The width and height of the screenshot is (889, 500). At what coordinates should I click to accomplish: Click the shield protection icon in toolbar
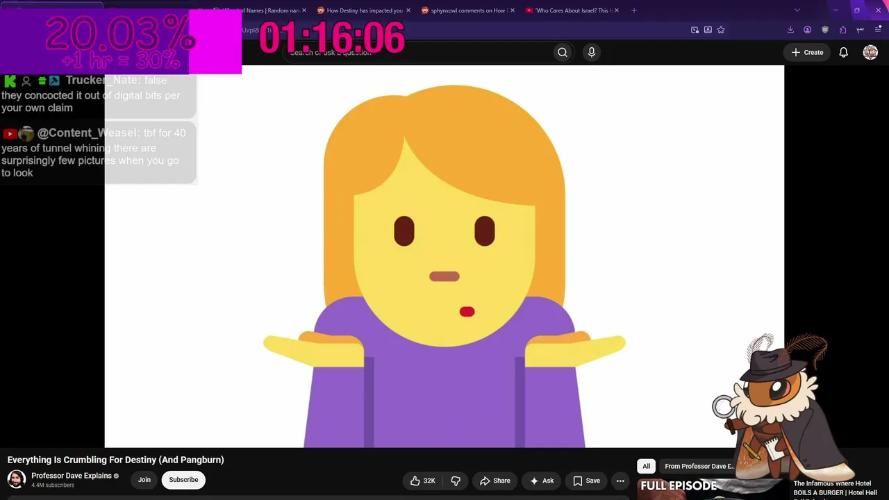825,30
